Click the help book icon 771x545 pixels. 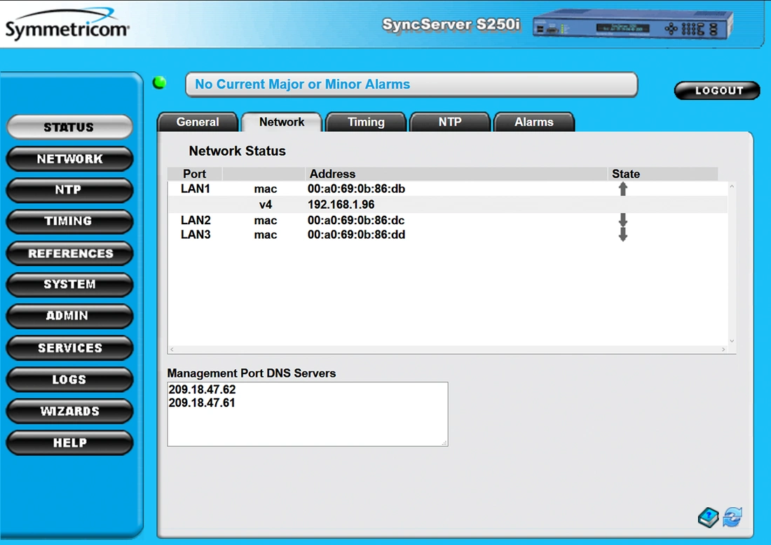(708, 518)
